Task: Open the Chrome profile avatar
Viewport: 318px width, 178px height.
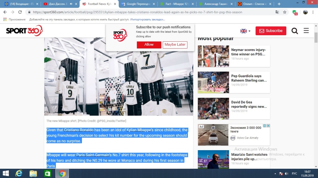Action: point(305,12)
